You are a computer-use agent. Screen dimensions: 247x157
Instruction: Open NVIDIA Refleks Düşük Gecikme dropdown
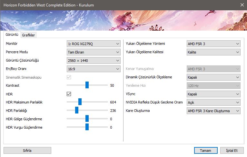coord(213,103)
